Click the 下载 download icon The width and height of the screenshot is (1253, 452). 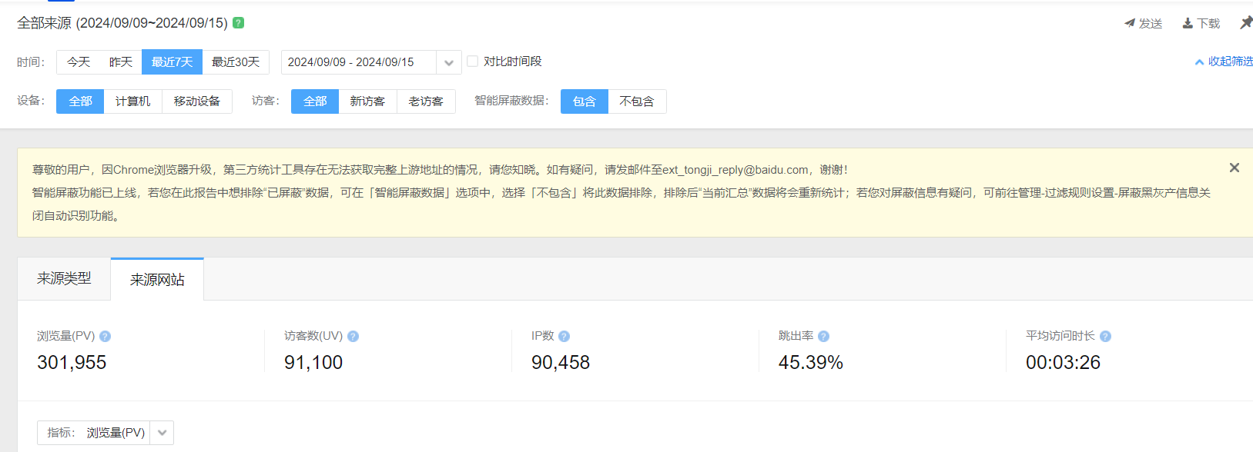pyautogui.click(x=1188, y=23)
